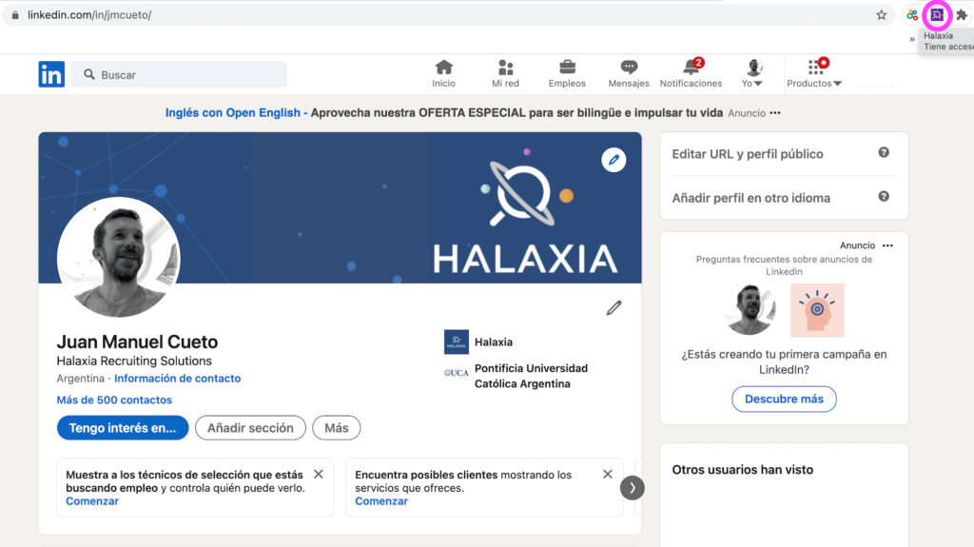Dismiss the job seeking suggestion card
The width and height of the screenshot is (974, 547).
pyautogui.click(x=318, y=475)
